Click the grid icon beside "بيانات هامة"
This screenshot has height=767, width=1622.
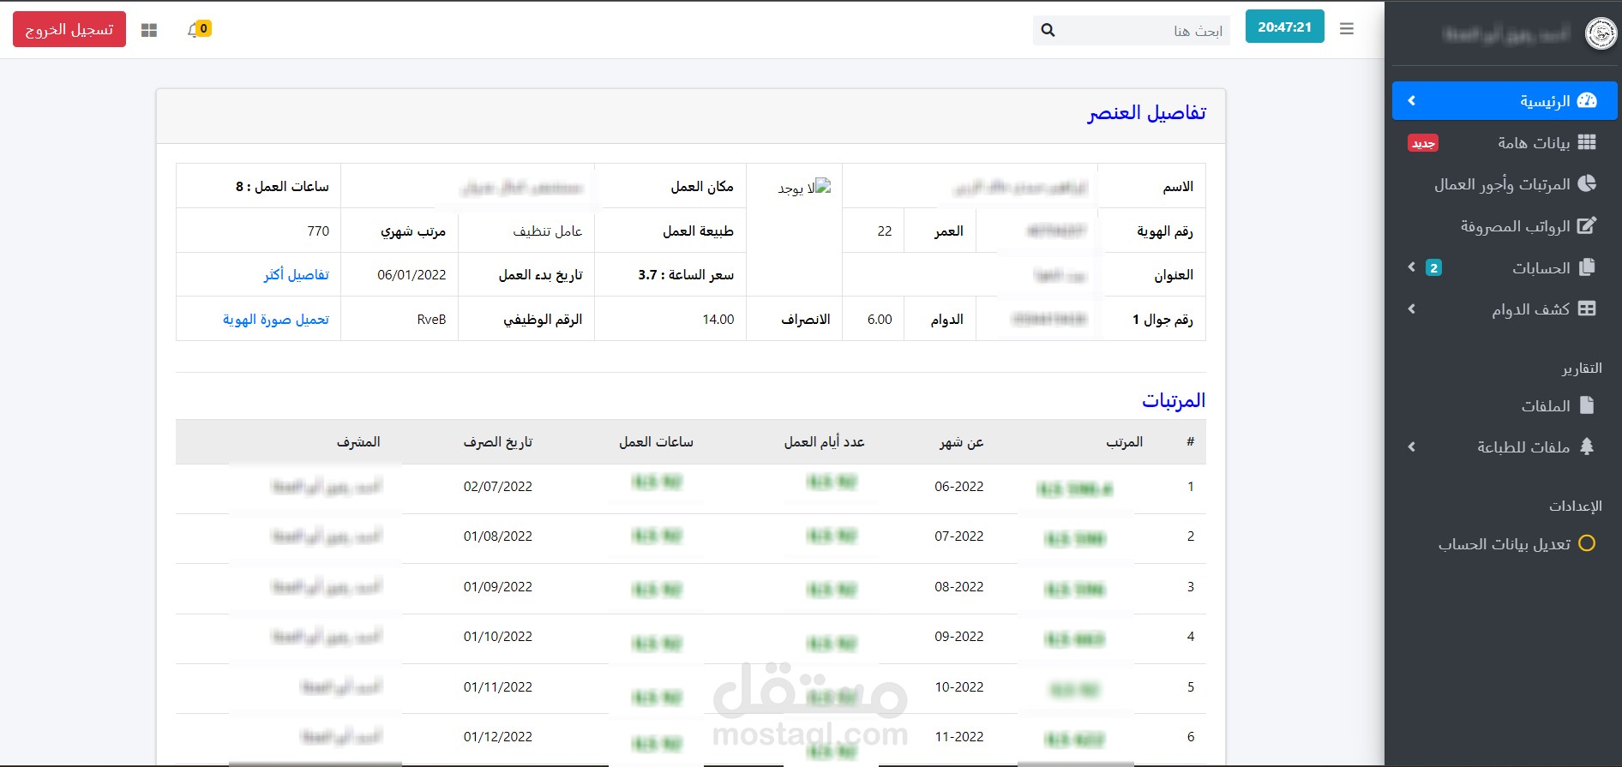(1587, 142)
